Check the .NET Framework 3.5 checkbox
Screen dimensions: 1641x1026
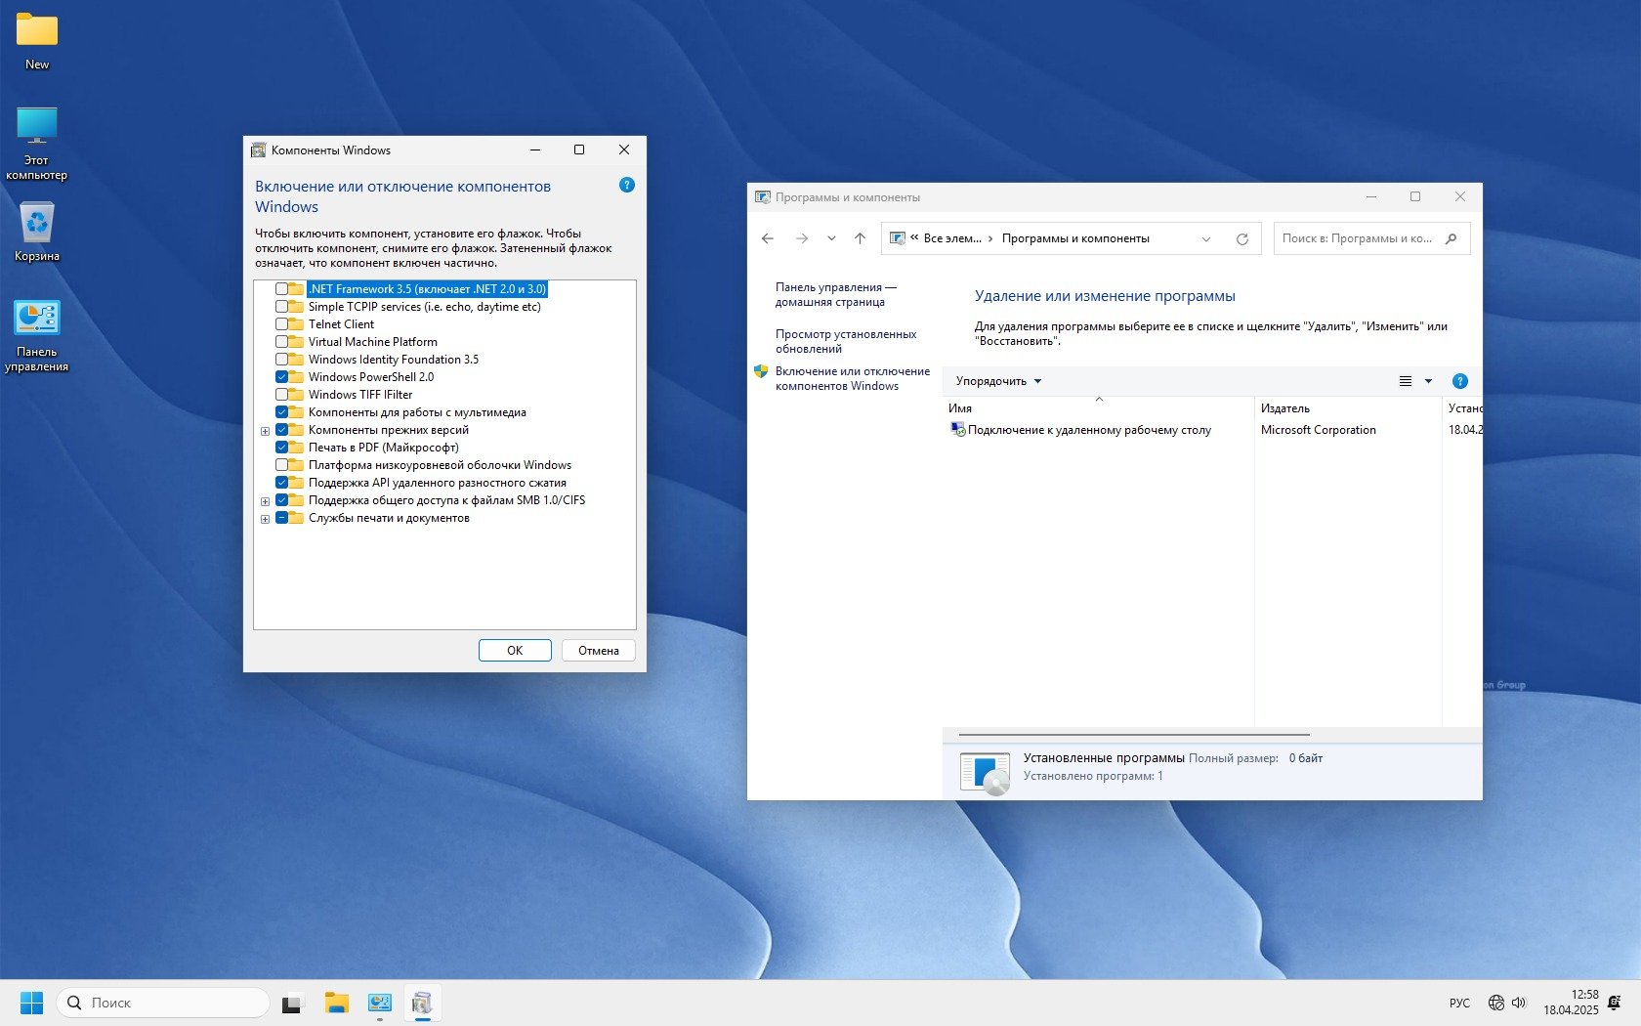pos(281,289)
